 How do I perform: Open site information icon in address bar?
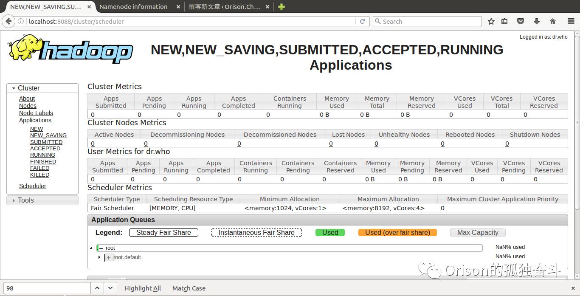21,21
